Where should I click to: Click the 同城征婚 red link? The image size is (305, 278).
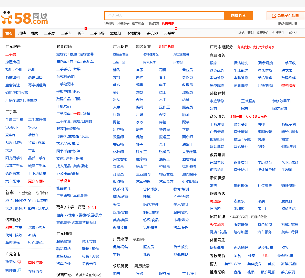click(35, 263)
